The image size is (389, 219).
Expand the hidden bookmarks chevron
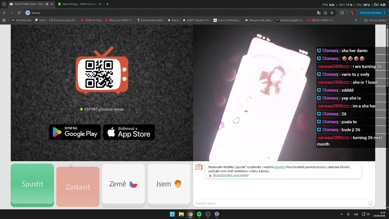coord(356,20)
